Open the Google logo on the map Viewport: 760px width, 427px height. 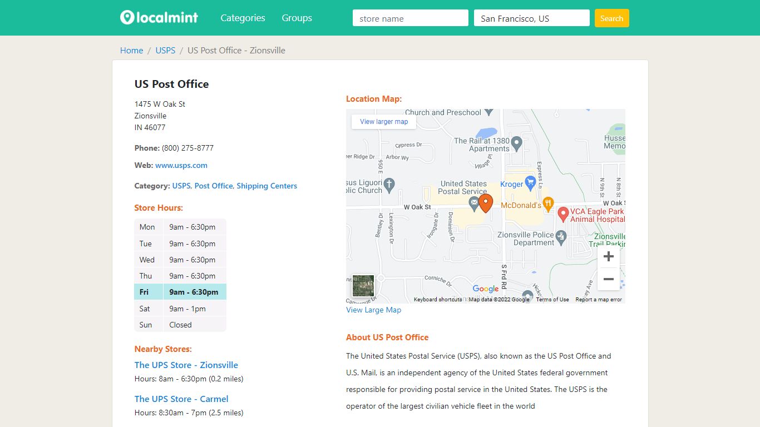pos(486,289)
